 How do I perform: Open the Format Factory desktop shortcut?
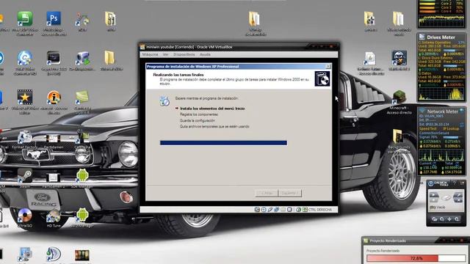24,138
